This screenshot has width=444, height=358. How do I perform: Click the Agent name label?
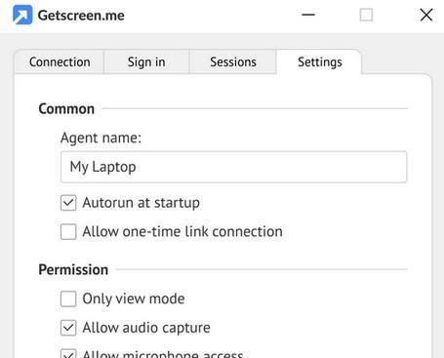pyautogui.click(x=101, y=138)
